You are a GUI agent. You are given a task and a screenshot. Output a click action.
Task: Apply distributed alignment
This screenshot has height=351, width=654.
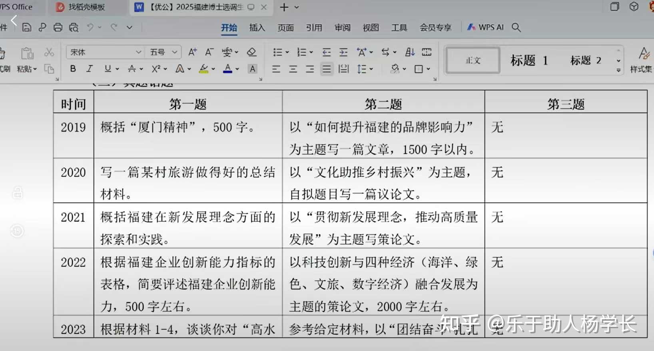coord(343,69)
